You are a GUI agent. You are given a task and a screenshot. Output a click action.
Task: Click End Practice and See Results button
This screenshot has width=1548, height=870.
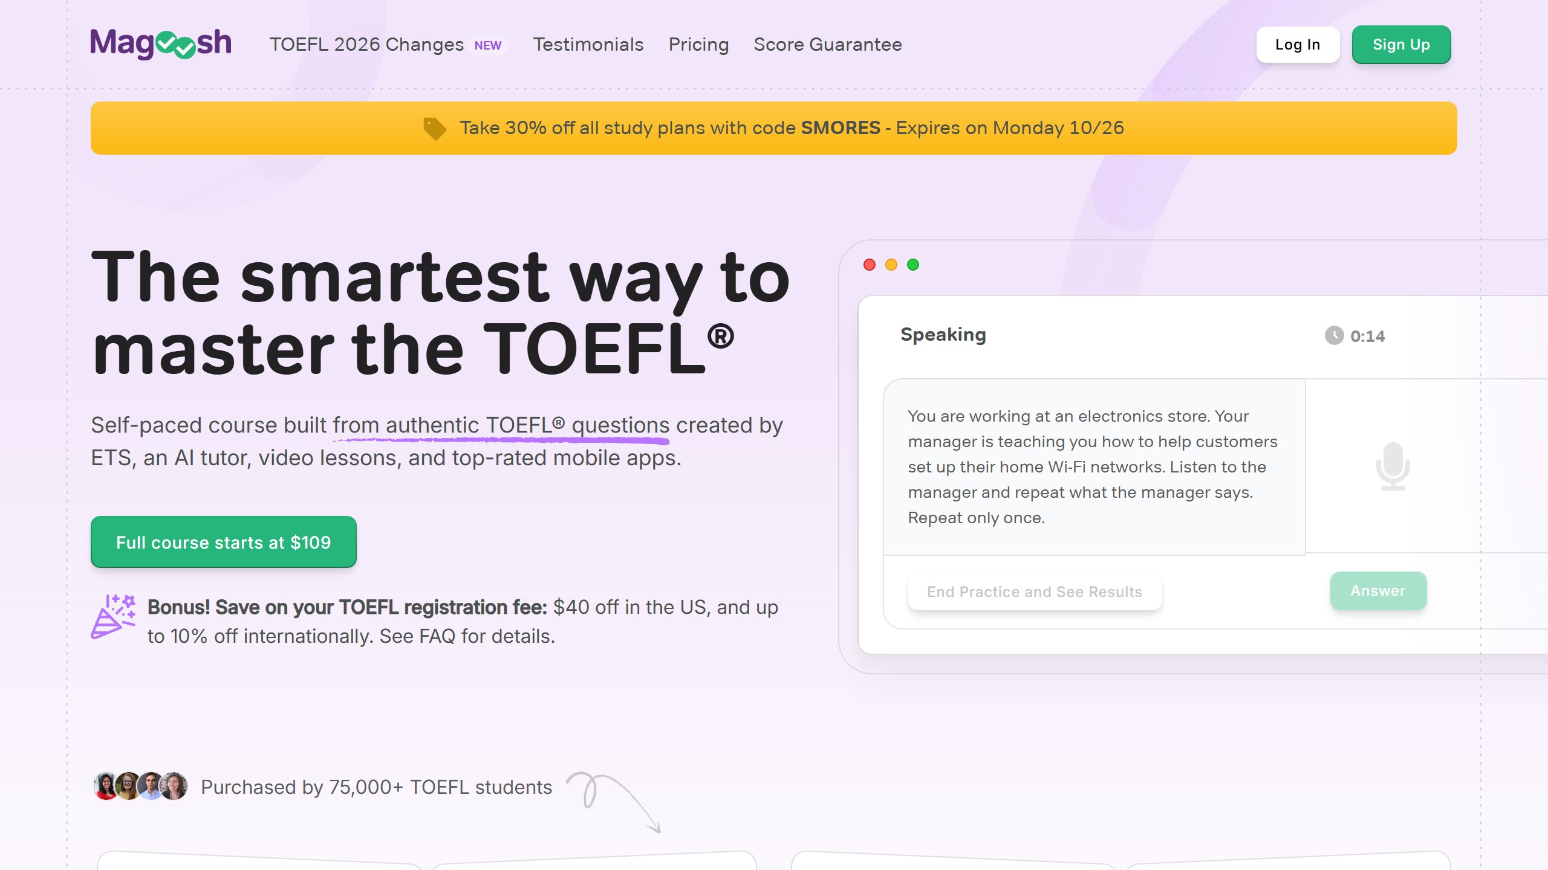pyautogui.click(x=1035, y=592)
